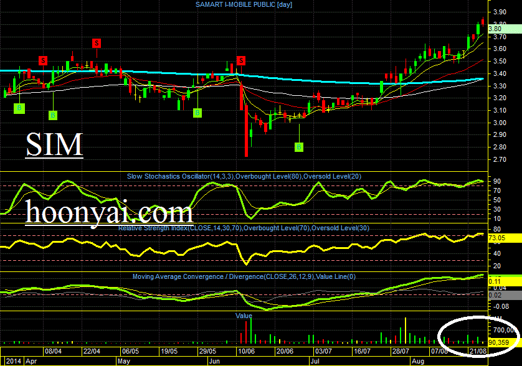Click the 21/08 date label
The image size is (522, 366).
tap(478, 351)
